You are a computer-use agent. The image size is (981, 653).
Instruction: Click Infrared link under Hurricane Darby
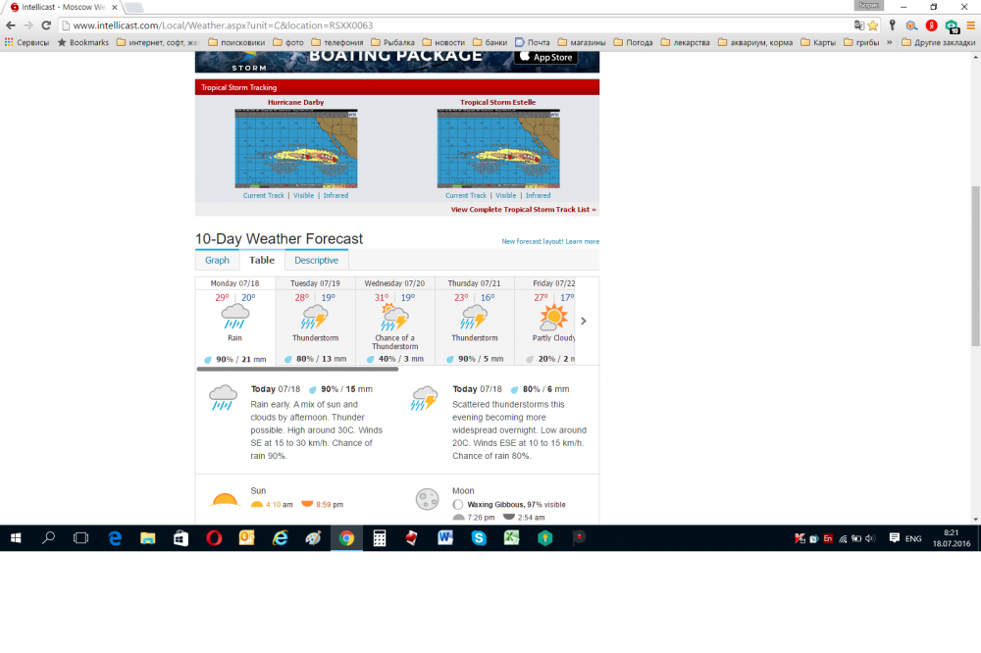336,195
